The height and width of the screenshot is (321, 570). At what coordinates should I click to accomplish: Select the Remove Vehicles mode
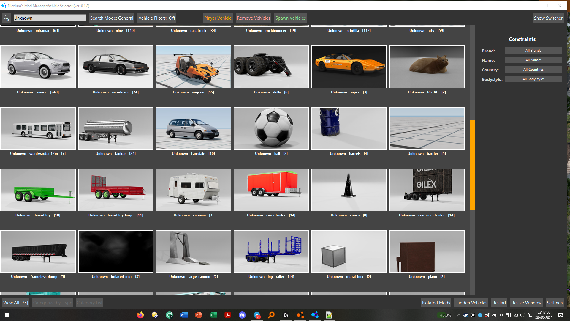254,18
